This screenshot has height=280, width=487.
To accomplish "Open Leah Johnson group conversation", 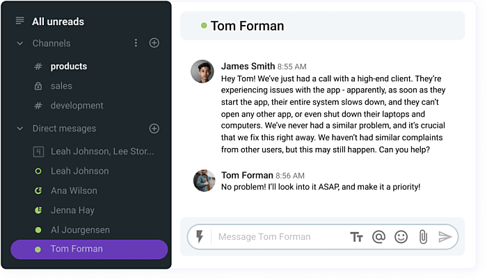I will (x=102, y=151).
